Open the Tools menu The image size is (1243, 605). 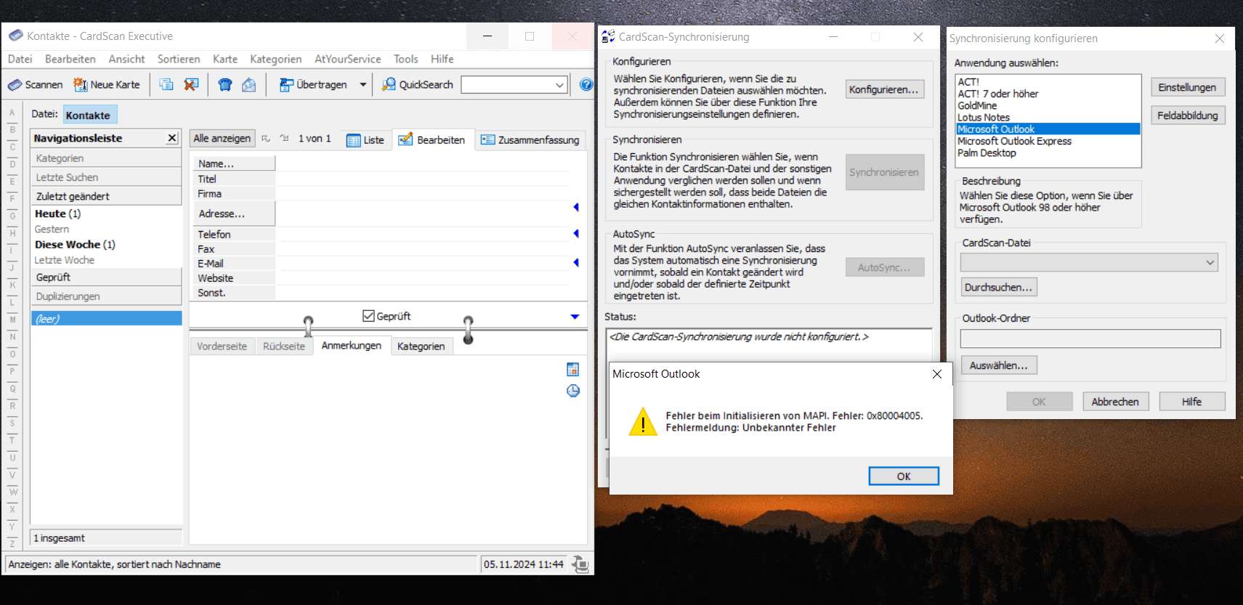click(x=406, y=59)
